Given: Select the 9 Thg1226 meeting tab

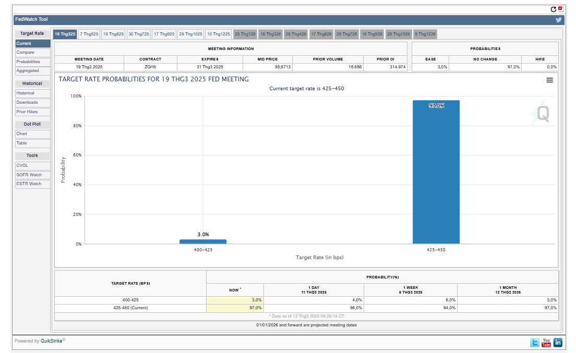Looking at the screenshot, I should [x=425, y=34].
